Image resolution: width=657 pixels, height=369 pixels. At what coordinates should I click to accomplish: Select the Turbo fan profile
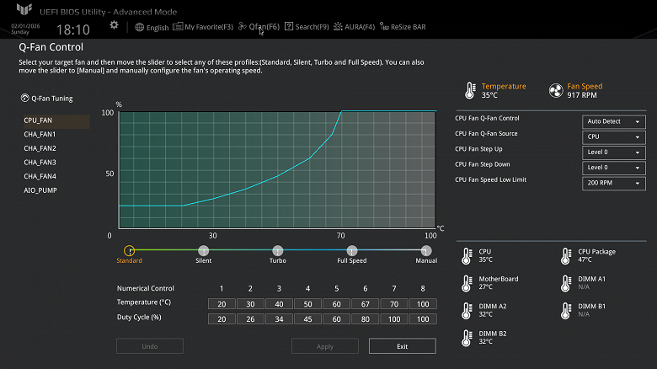[x=277, y=250]
